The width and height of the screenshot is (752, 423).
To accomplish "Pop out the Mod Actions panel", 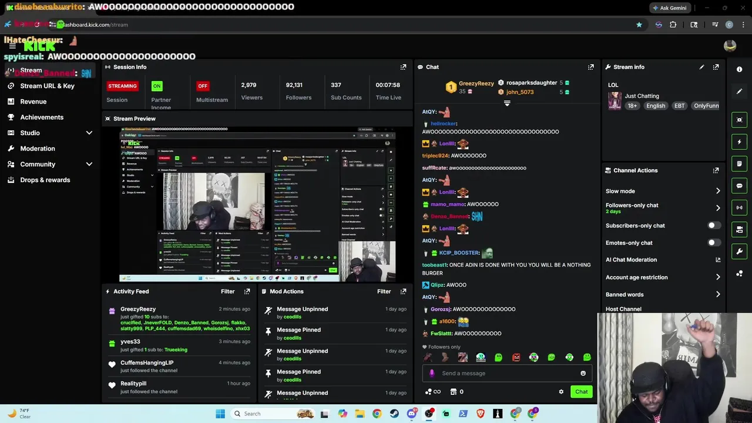I will [x=403, y=291].
